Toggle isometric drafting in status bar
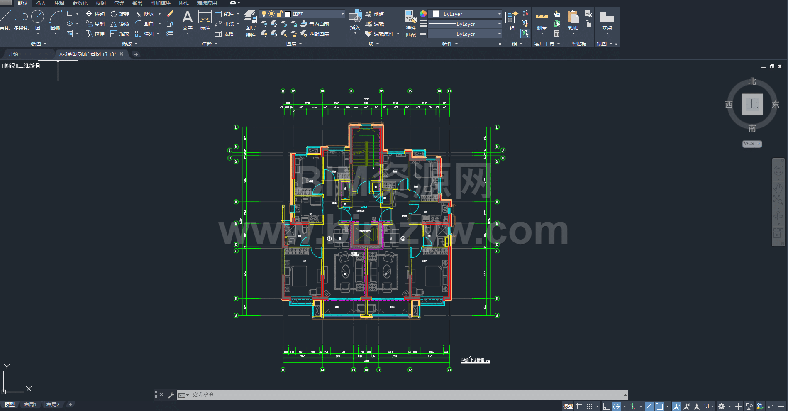The width and height of the screenshot is (788, 411). coord(632,406)
